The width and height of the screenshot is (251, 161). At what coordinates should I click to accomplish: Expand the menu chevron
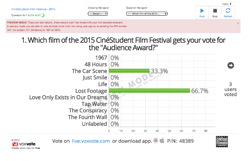click(x=231, y=4)
